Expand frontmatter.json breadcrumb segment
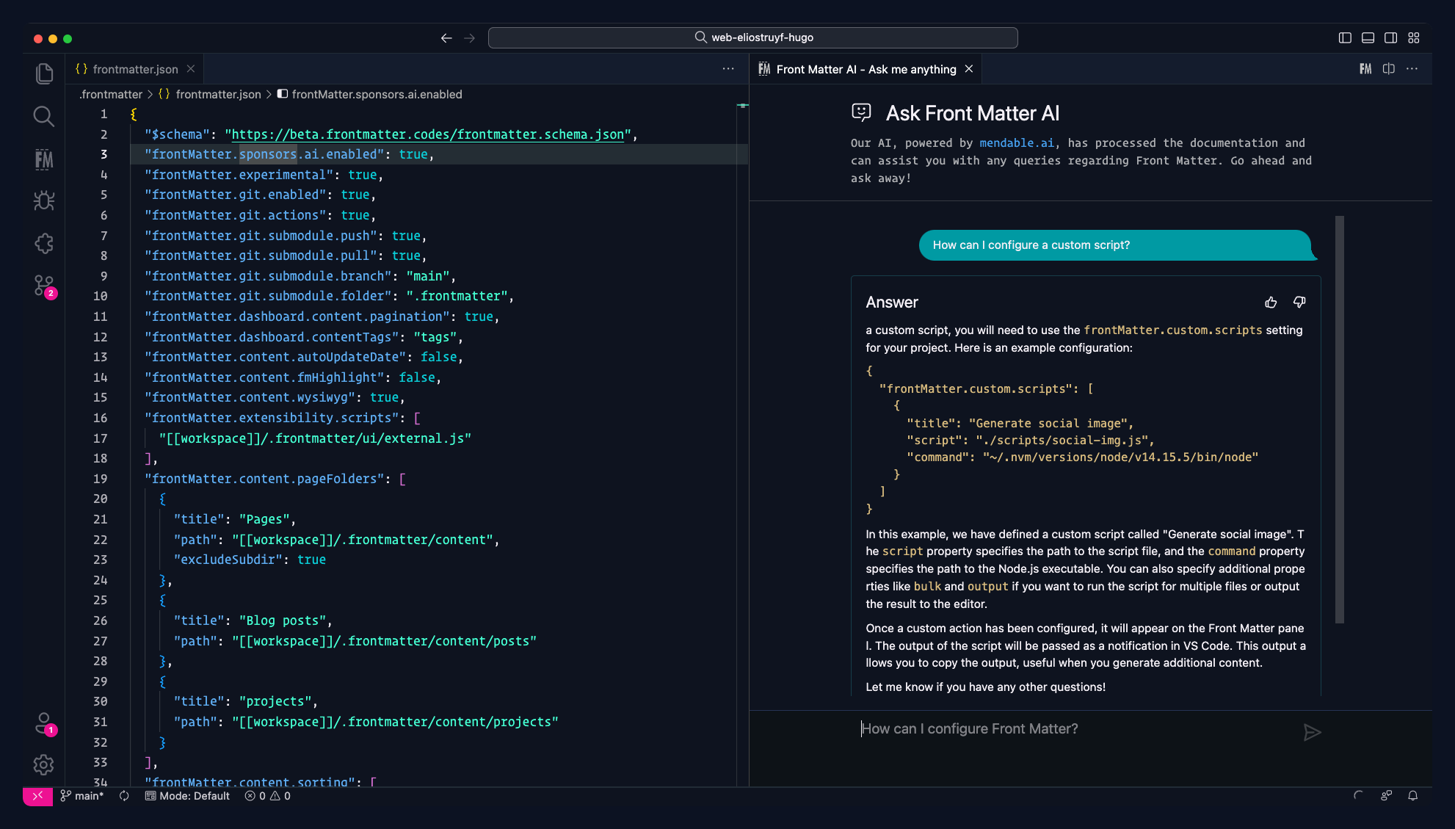The image size is (1455, 829). click(x=218, y=94)
